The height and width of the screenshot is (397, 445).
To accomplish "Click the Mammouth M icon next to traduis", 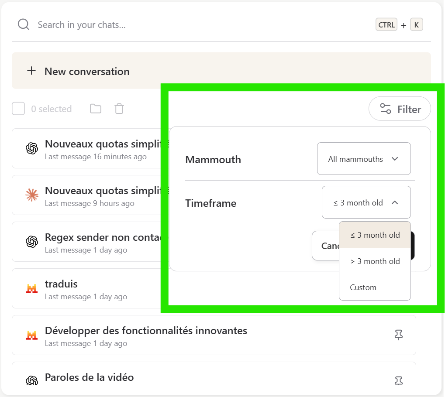I will point(31,288).
